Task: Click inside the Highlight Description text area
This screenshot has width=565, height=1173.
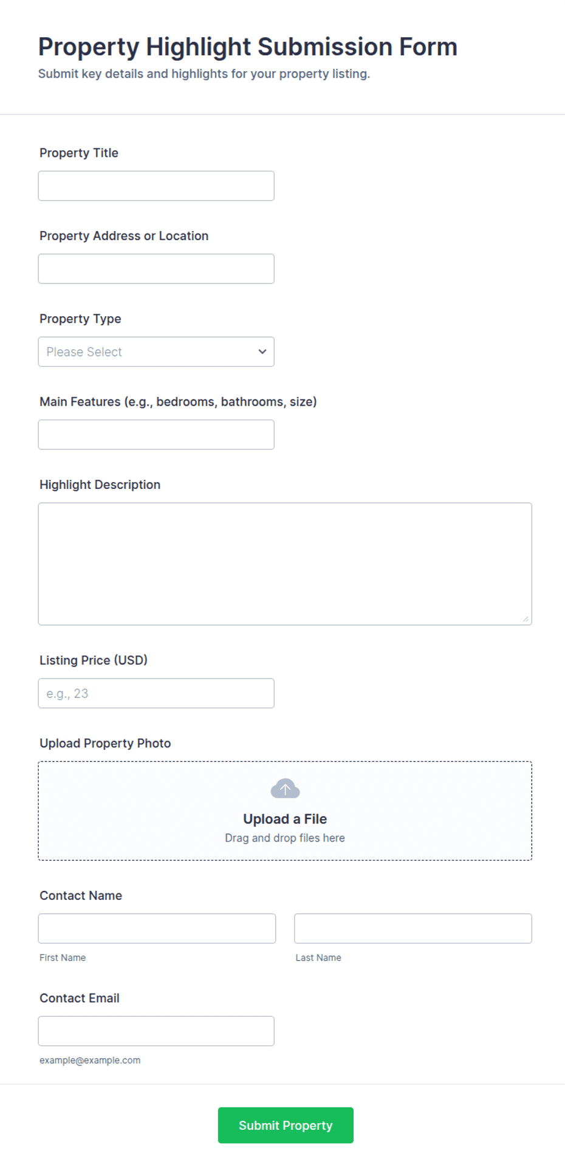Action: pyautogui.click(x=285, y=564)
